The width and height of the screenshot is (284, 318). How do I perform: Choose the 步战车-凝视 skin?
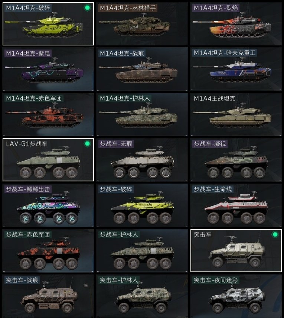pos(236,160)
